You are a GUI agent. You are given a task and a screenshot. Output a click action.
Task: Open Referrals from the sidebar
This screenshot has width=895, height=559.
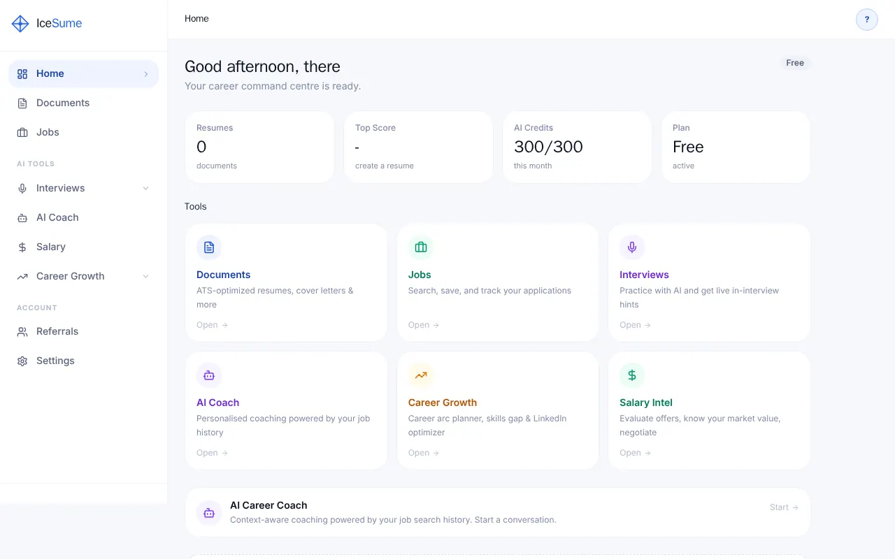click(x=84, y=332)
